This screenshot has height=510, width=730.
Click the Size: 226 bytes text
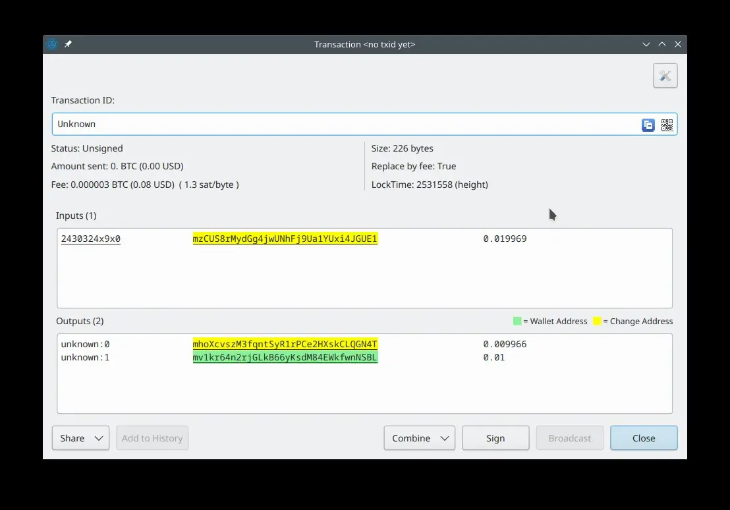403,148
